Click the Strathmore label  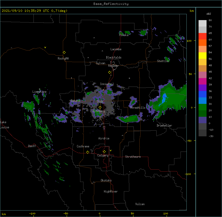tap(133, 157)
